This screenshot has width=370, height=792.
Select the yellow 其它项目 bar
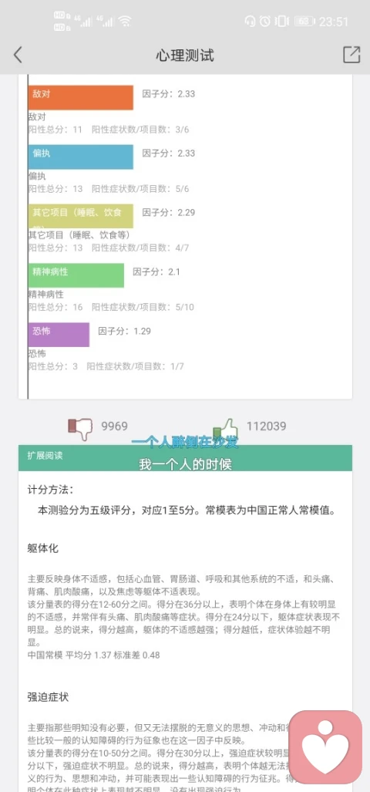(x=81, y=216)
